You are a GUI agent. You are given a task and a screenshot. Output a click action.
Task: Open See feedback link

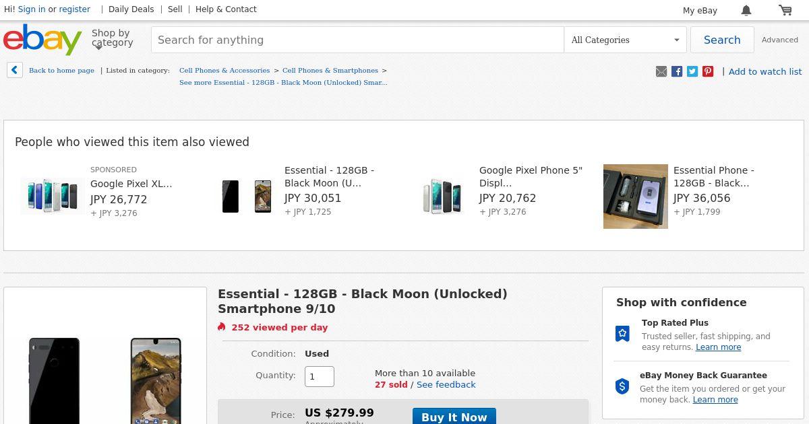coord(446,384)
